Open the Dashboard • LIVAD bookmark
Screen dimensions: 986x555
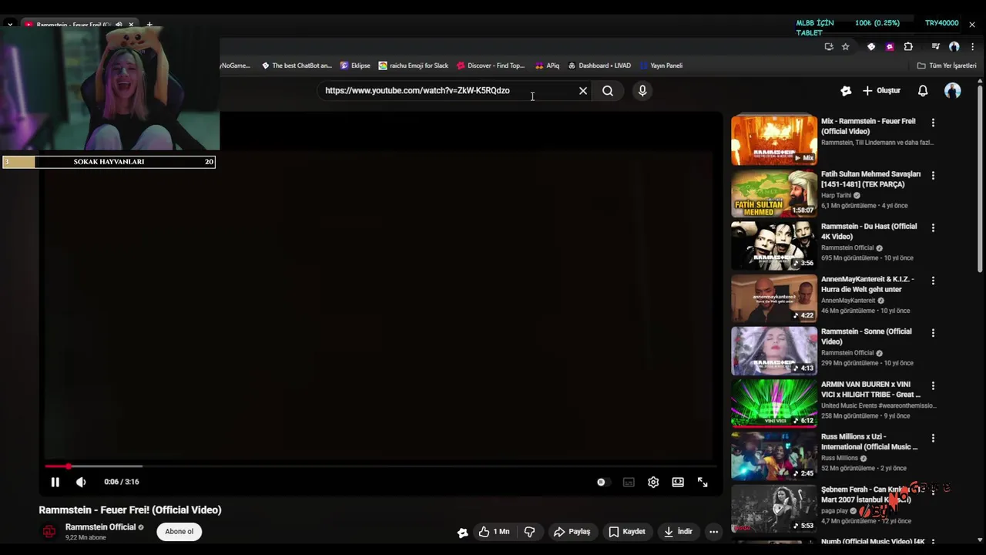pyautogui.click(x=599, y=66)
